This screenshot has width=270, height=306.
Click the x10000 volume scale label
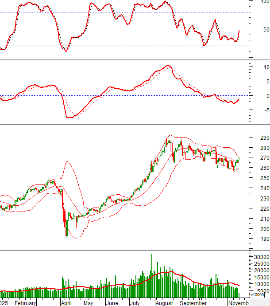coord(259,294)
